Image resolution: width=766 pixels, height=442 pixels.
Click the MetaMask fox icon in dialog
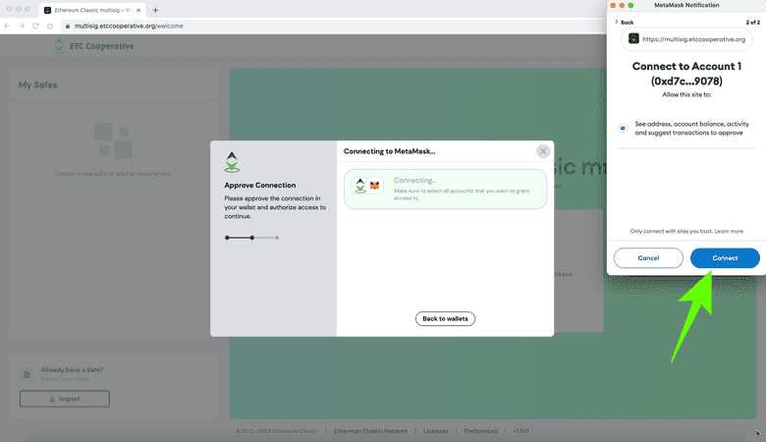(374, 185)
